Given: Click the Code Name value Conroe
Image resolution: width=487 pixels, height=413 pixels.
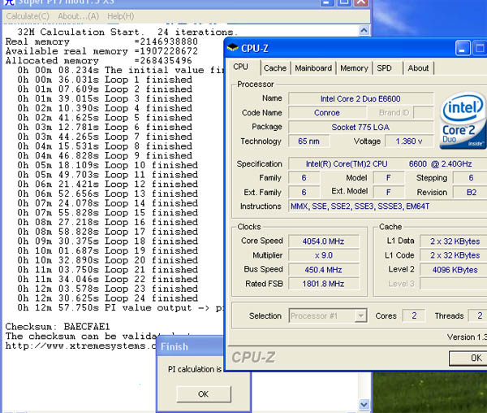Looking at the screenshot, I should pyautogui.click(x=327, y=112).
